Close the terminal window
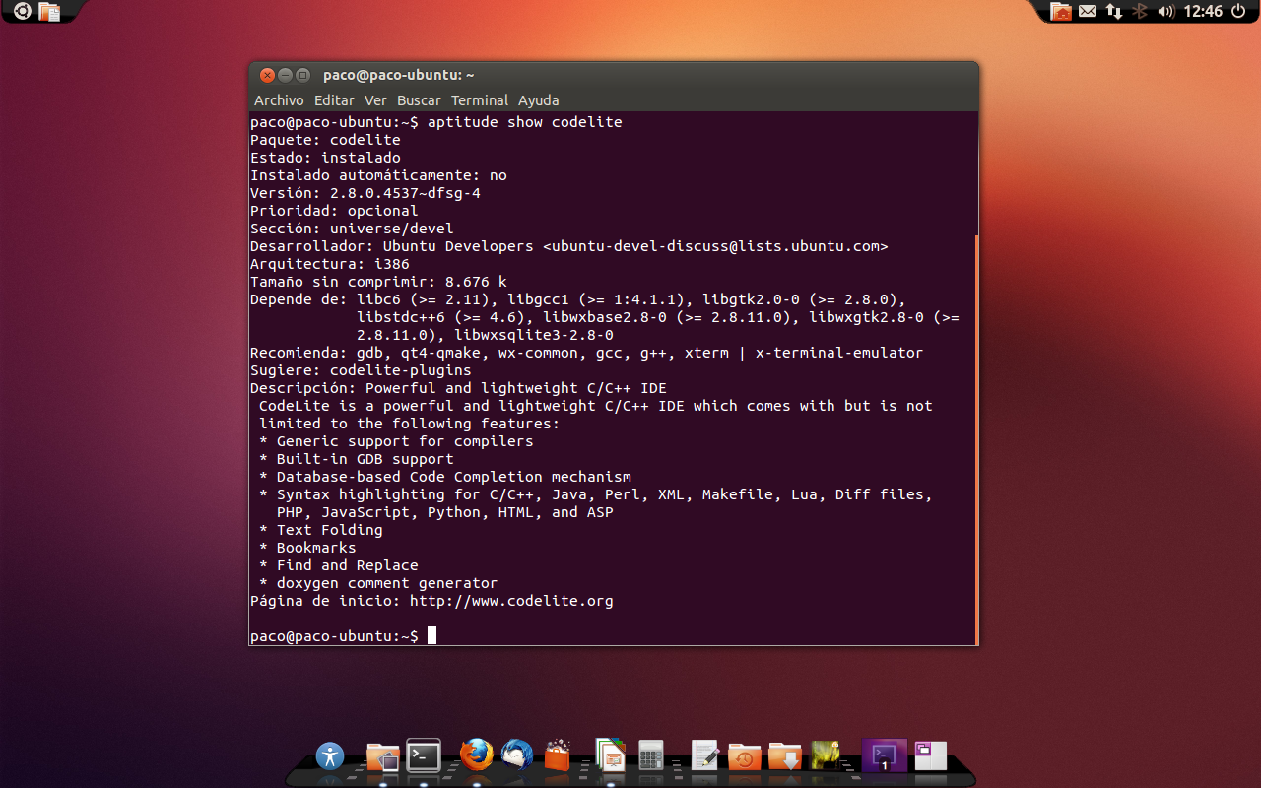This screenshot has height=788, width=1261. pyautogui.click(x=267, y=75)
